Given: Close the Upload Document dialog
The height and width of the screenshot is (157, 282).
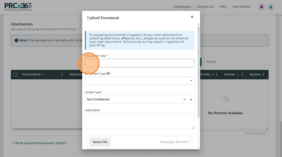Looking at the screenshot, I should click(192, 17).
